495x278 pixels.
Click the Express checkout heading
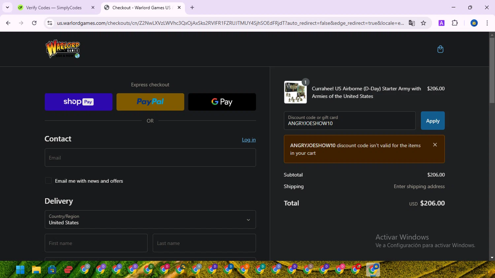click(x=150, y=85)
